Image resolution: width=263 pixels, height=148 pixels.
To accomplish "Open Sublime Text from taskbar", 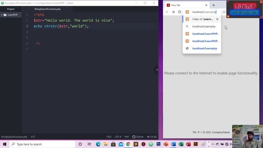I will 136,144.
